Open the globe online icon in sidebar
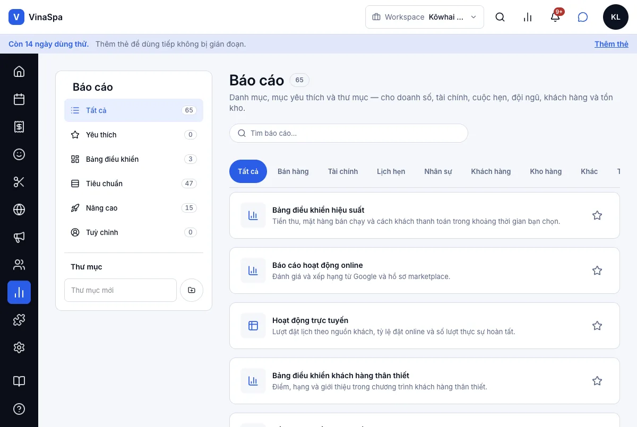 [x=19, y=209]
